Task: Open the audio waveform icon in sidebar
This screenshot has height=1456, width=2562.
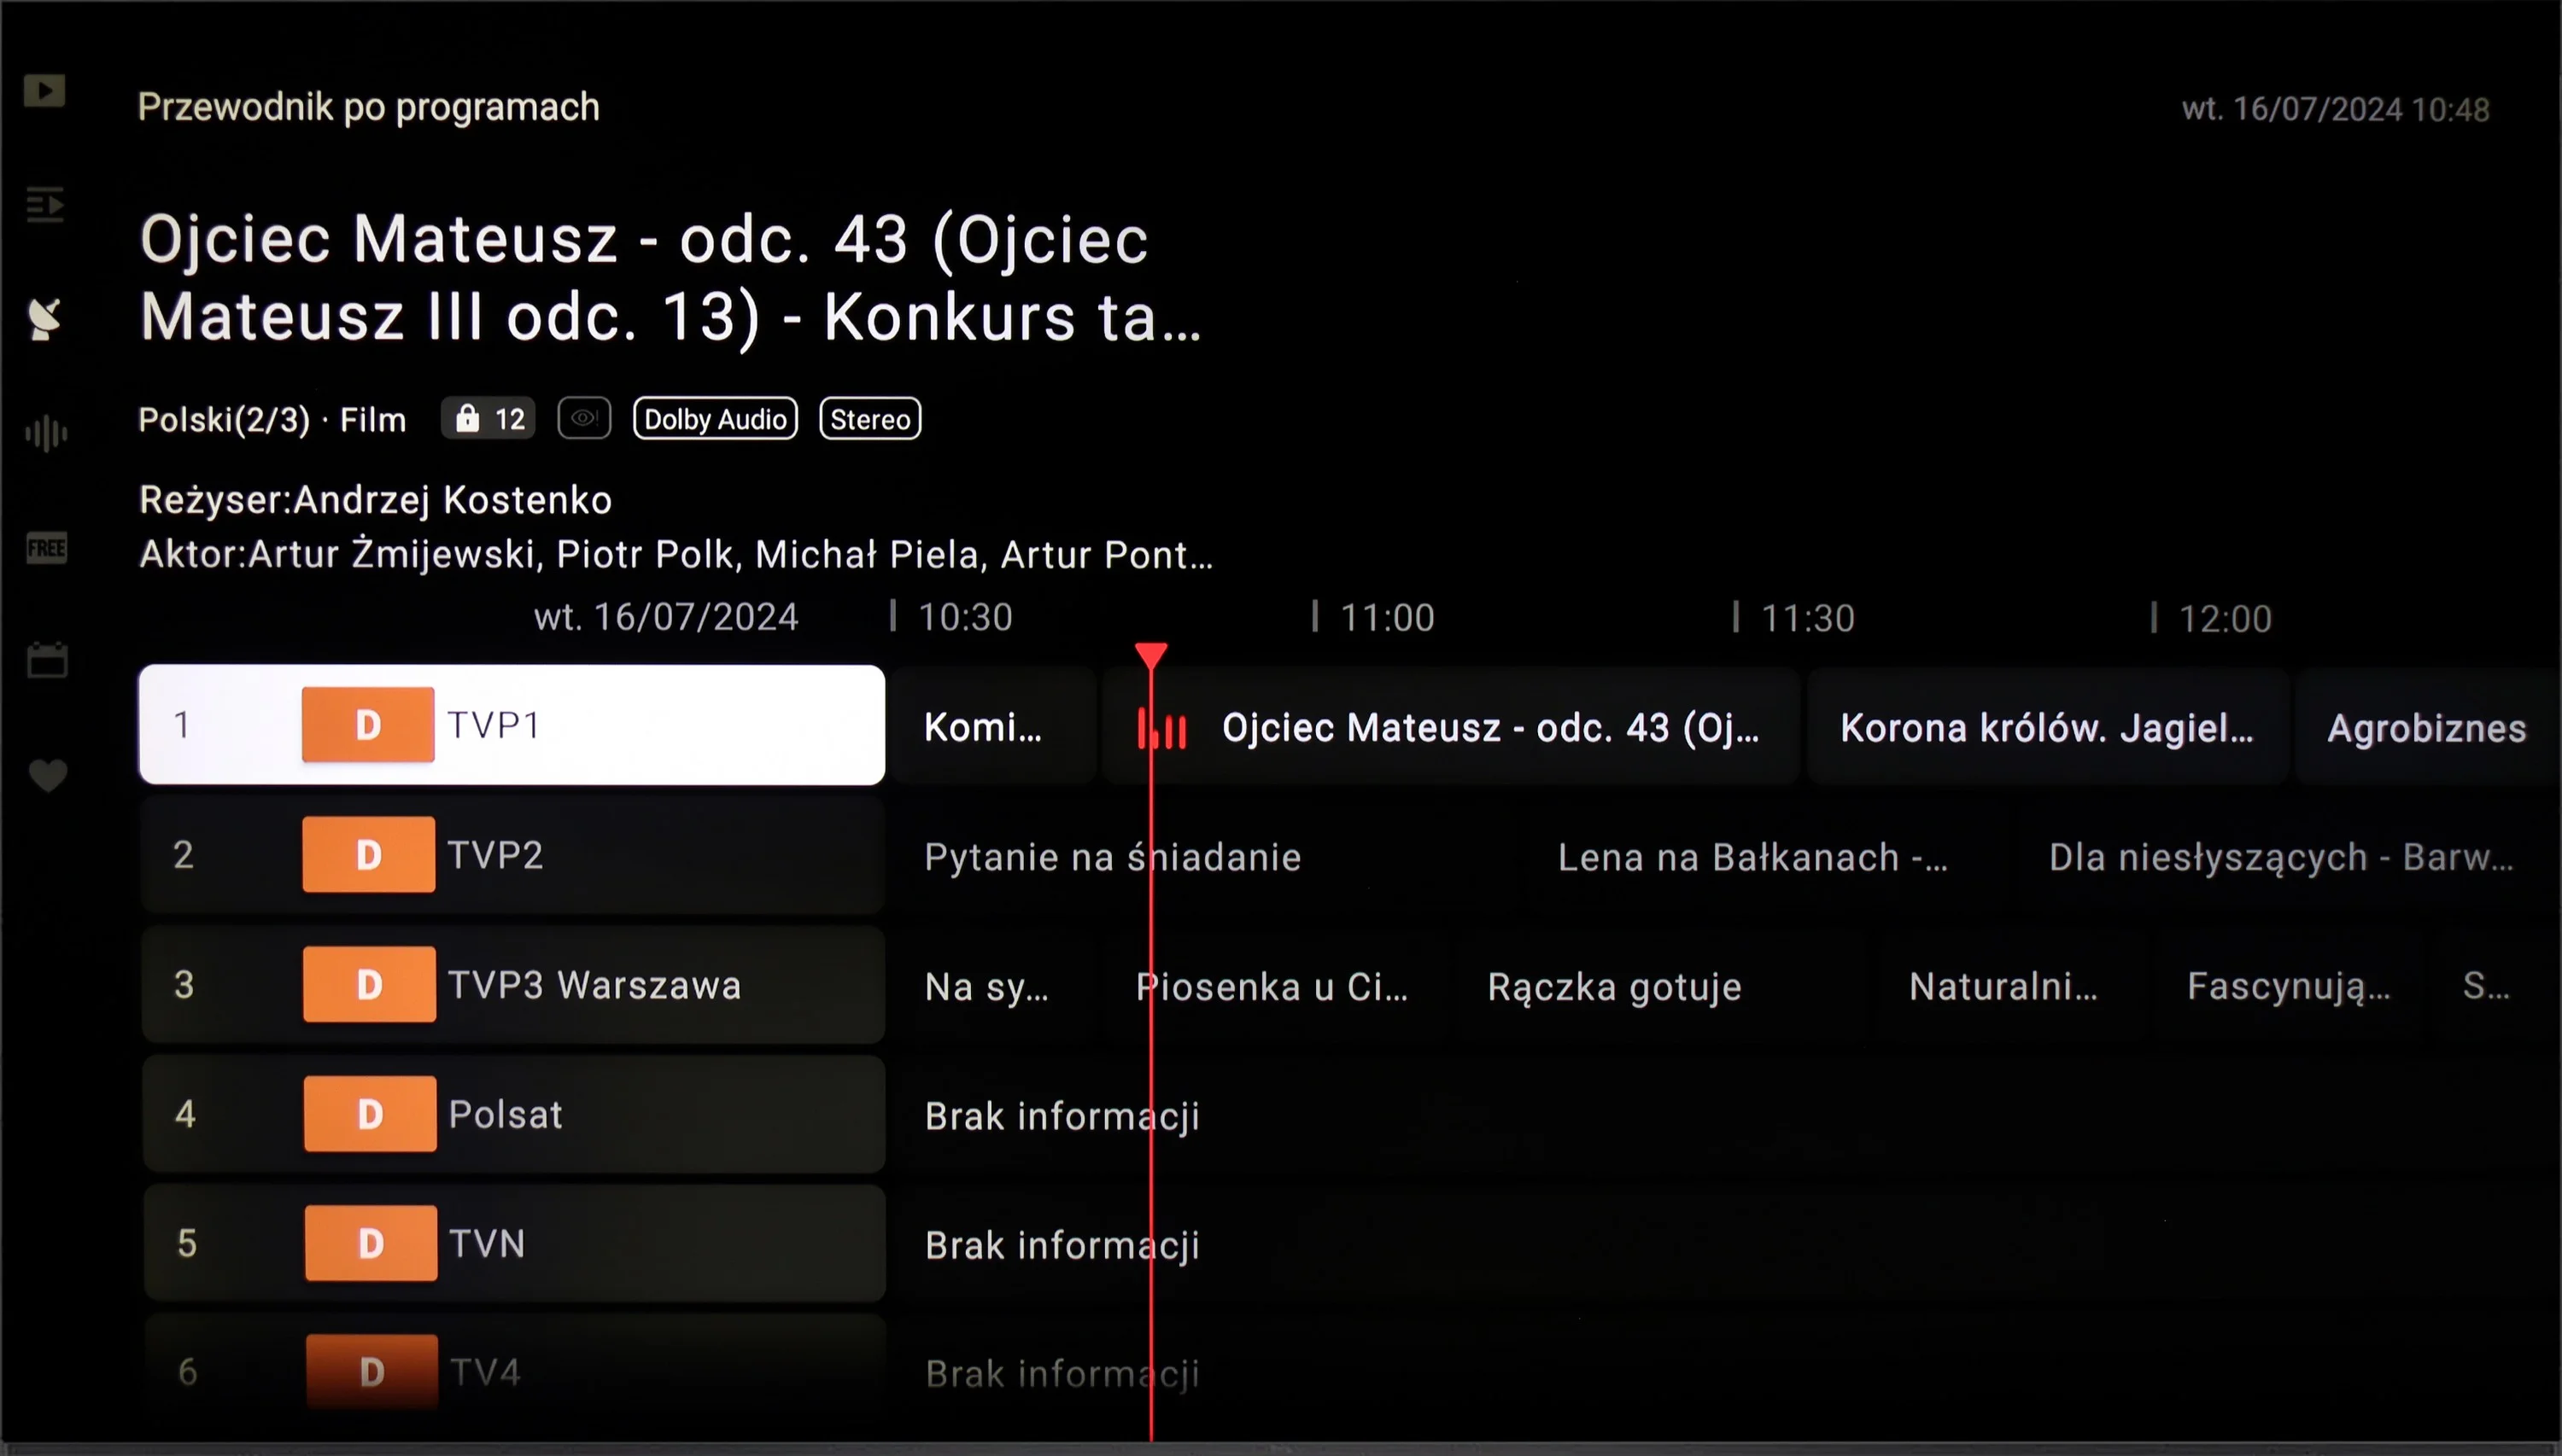Action: click(45, 434)
